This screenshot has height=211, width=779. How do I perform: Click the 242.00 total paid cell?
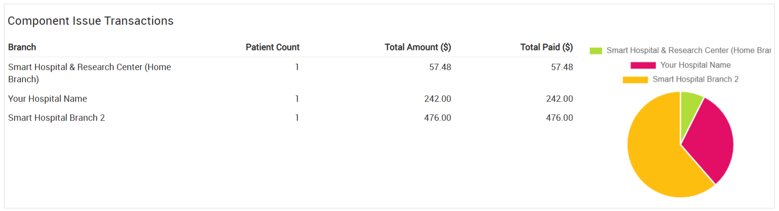coord(559,99)
